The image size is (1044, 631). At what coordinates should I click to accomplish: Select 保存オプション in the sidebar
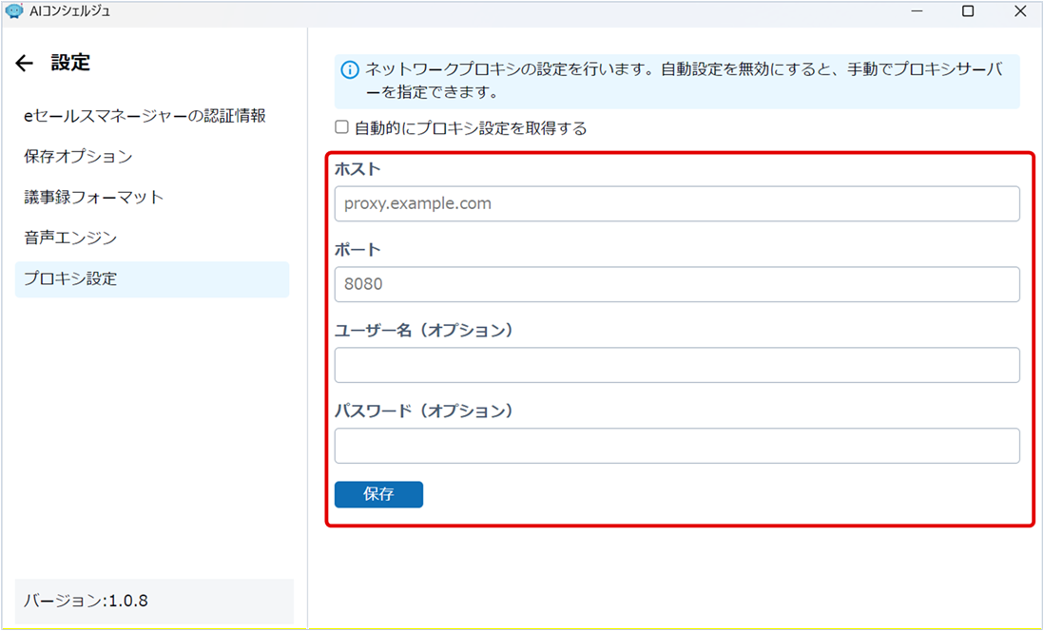[78, 157]
